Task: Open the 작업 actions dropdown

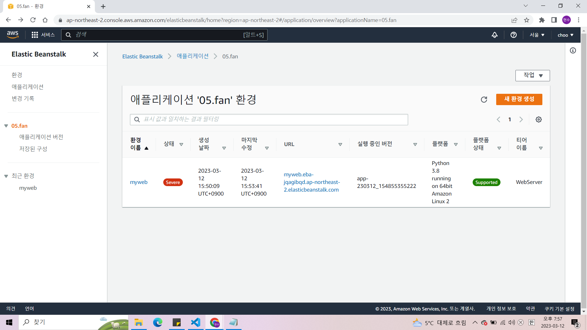Action: (533, 75)
